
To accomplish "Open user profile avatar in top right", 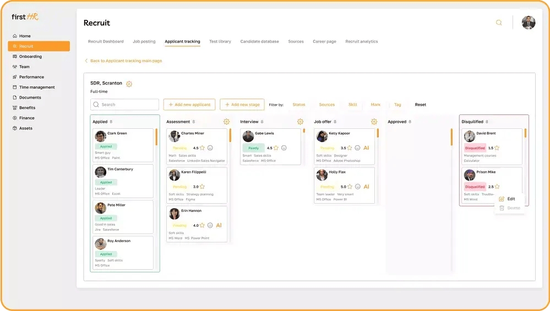I will (x=528, y=23).
